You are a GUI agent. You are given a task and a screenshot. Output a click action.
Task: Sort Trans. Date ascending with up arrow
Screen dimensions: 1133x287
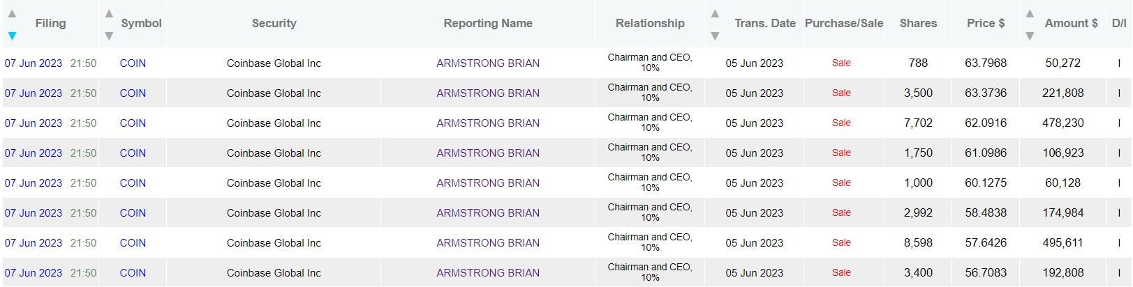point(715,13)
